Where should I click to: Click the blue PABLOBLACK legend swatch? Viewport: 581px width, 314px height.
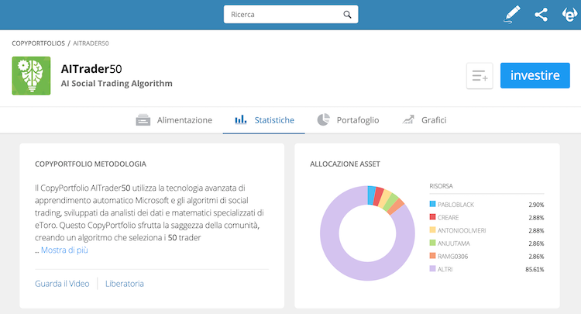click(432, 204)
